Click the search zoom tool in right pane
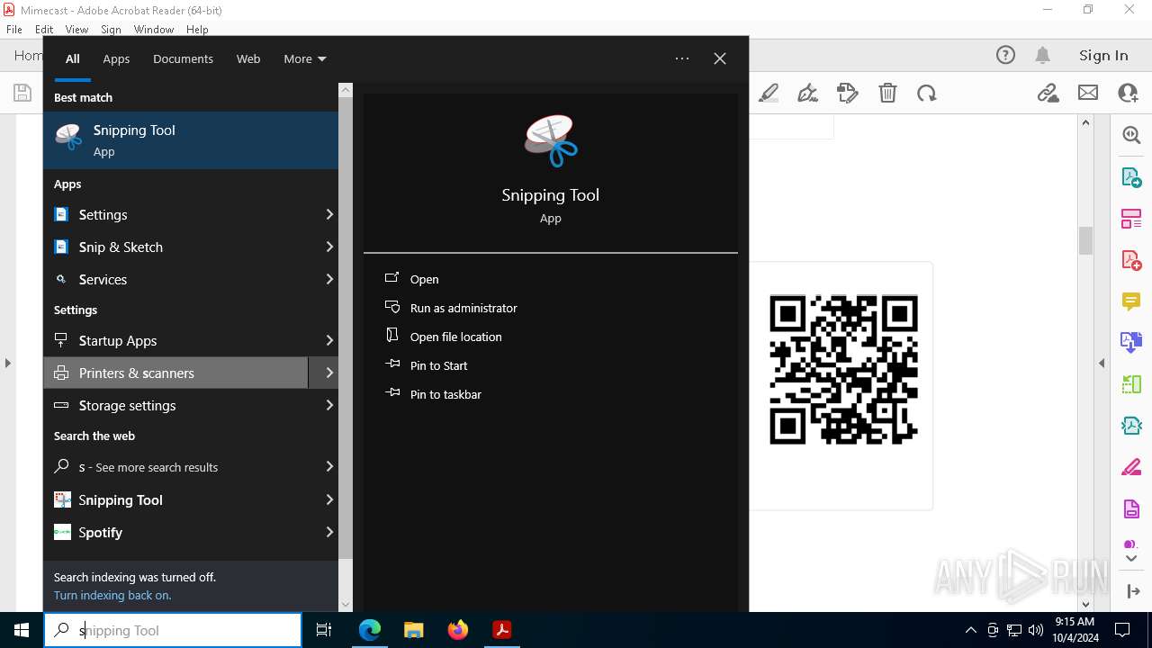 coord(1131,135)
